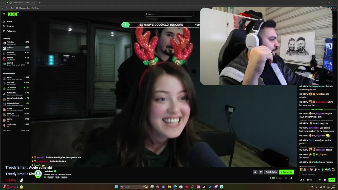Image resolution: width=338 pixels, height=190 pixels.
Task: Toggle follow heart button for ordekez
Action: pyautogui.click(x=261, y=172)
